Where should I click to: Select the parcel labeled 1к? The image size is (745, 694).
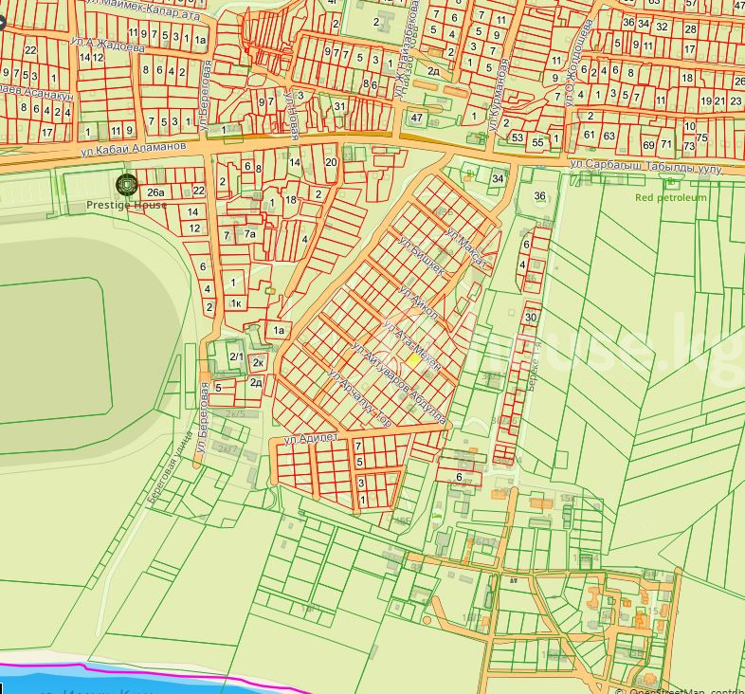pyautogui.click(x=235, y=302)
